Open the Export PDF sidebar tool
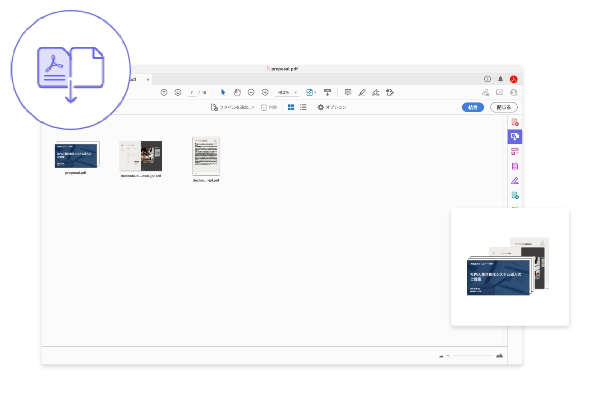607x396 pixels. click(x=515, y=195)
